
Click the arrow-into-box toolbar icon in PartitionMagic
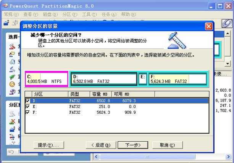pyautogui.click(x=15, y=23)
